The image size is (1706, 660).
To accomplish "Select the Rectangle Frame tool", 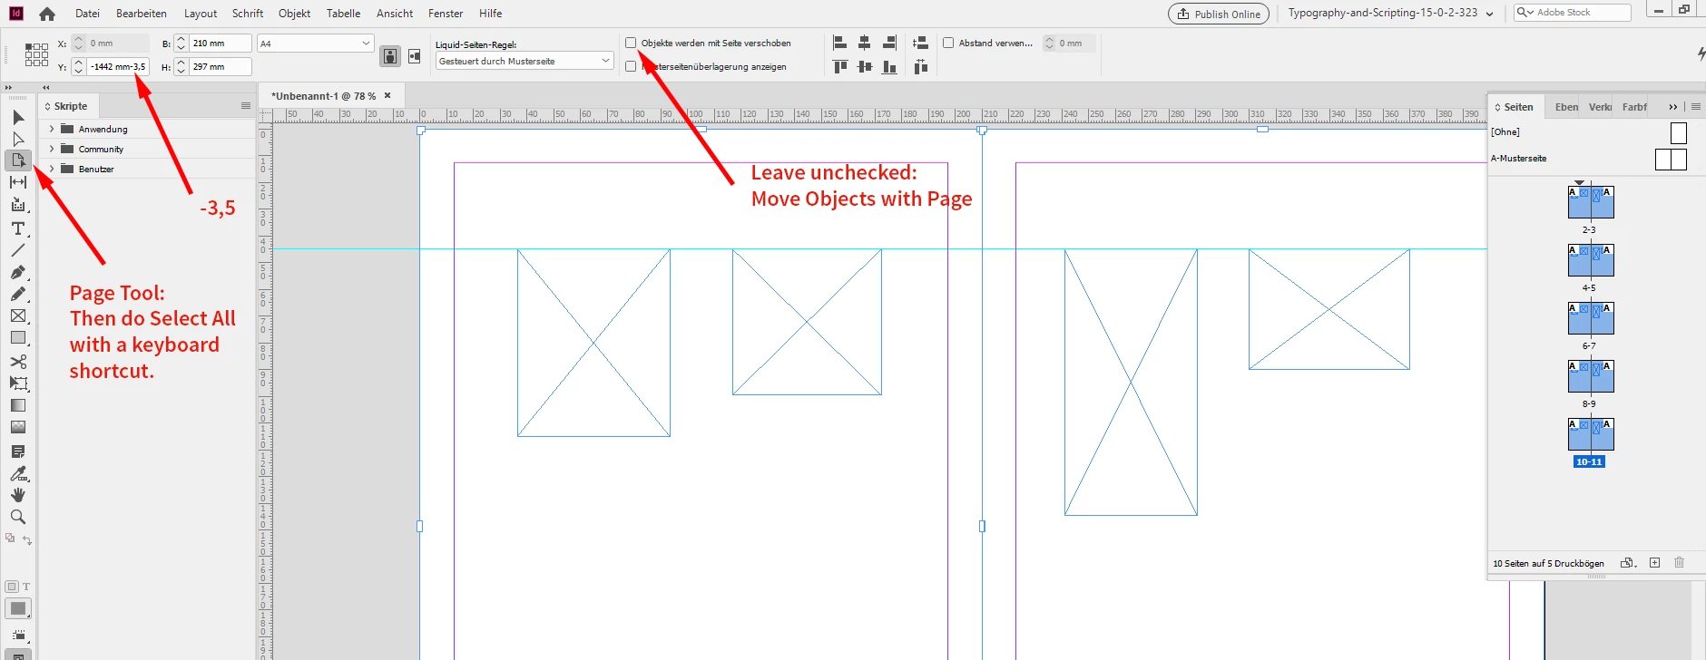I will tap(18, 315).
